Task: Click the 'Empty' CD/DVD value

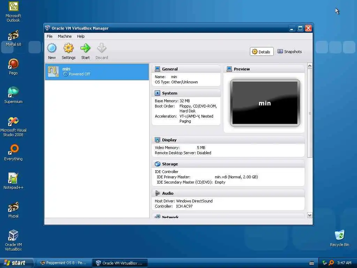Action: 220,182
